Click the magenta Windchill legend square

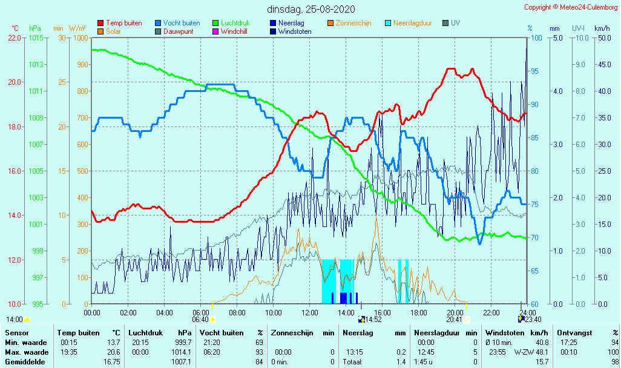tap(215, 31)
